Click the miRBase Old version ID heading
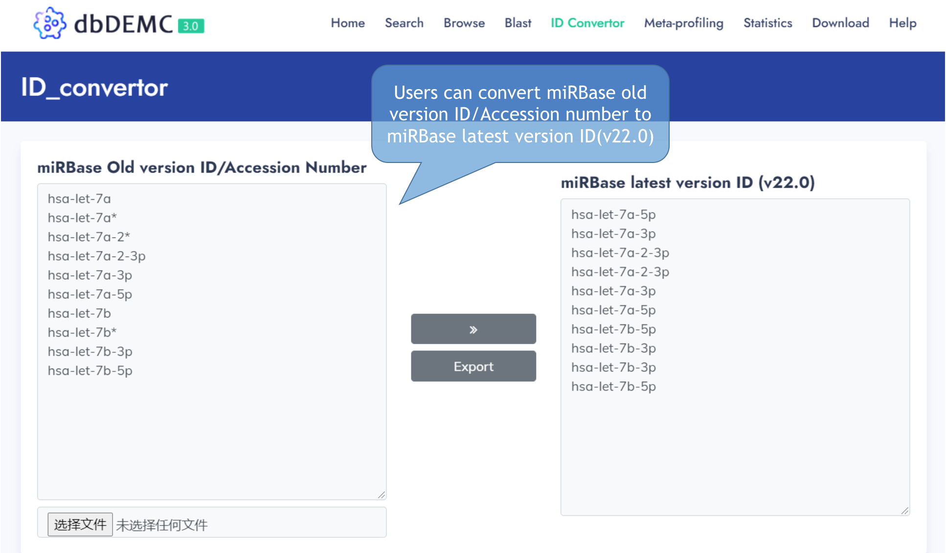 coord(202,167)
